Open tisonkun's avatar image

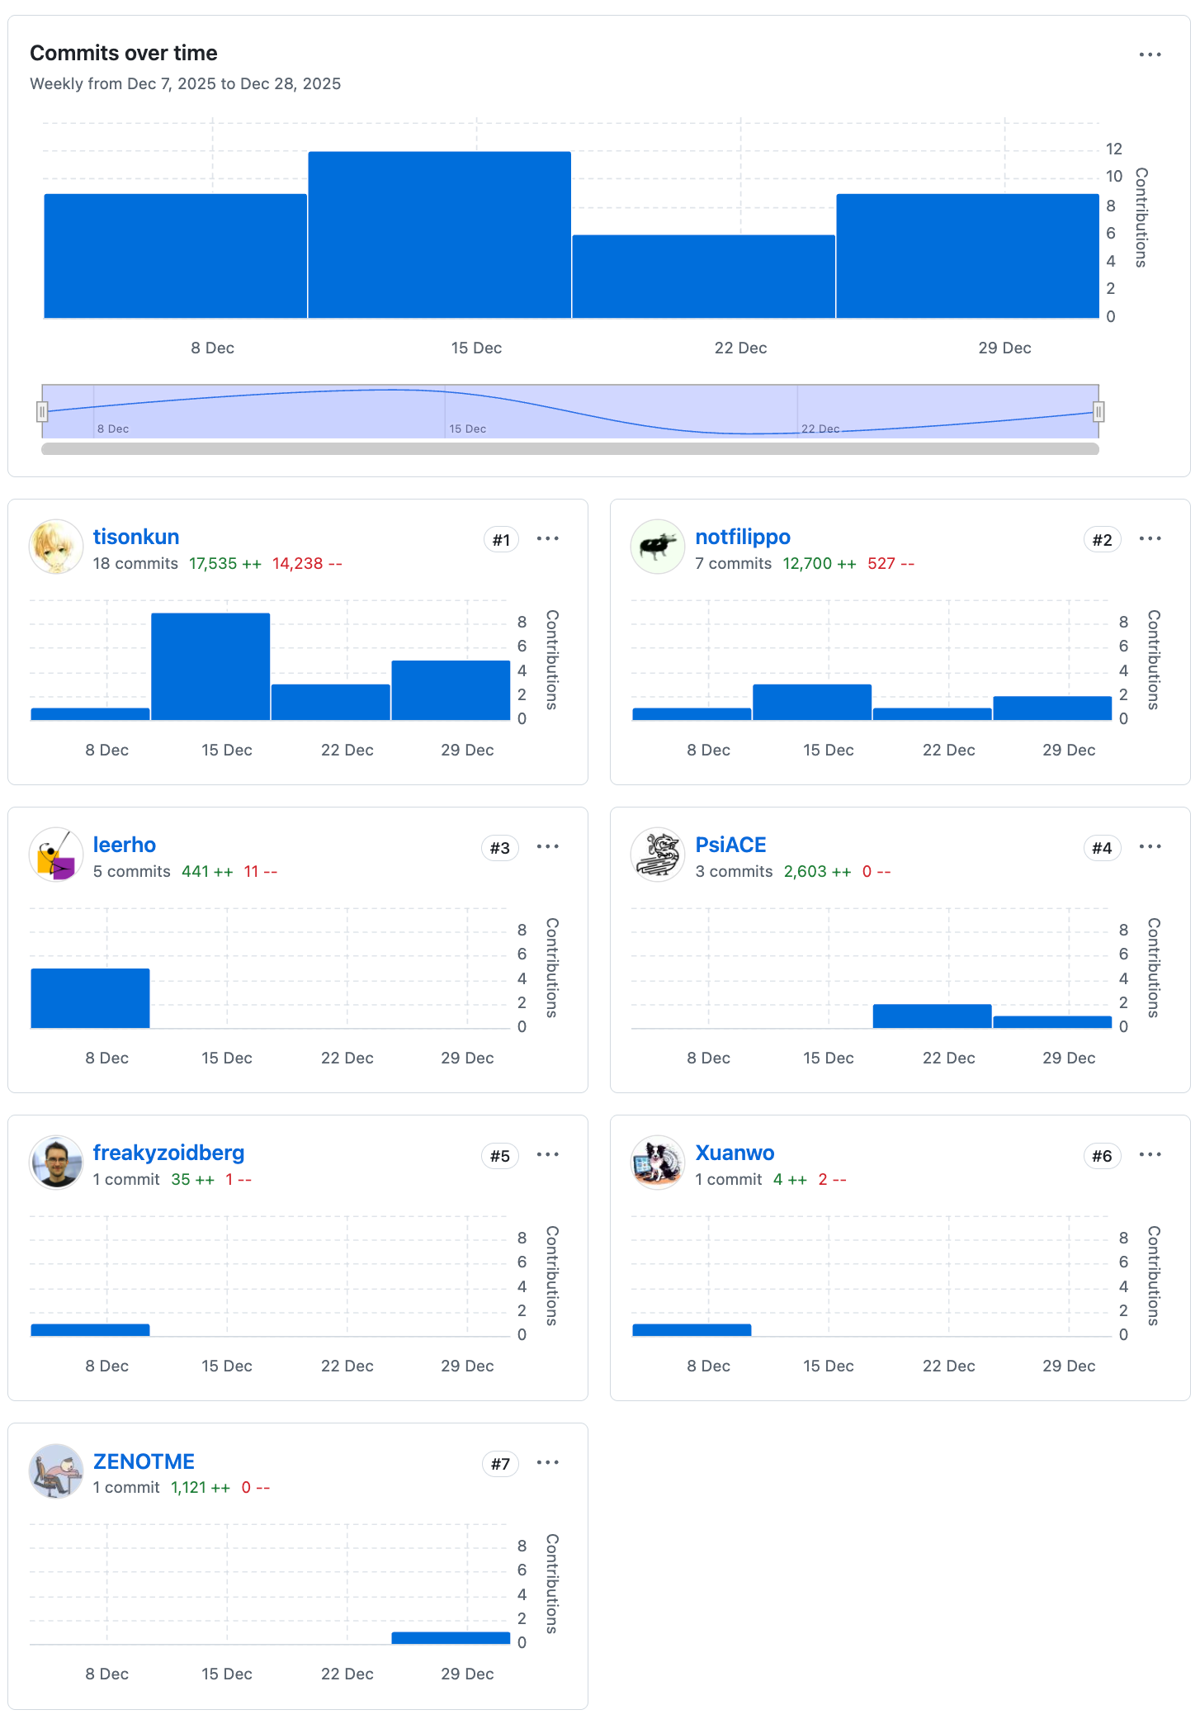pos(56,547)
